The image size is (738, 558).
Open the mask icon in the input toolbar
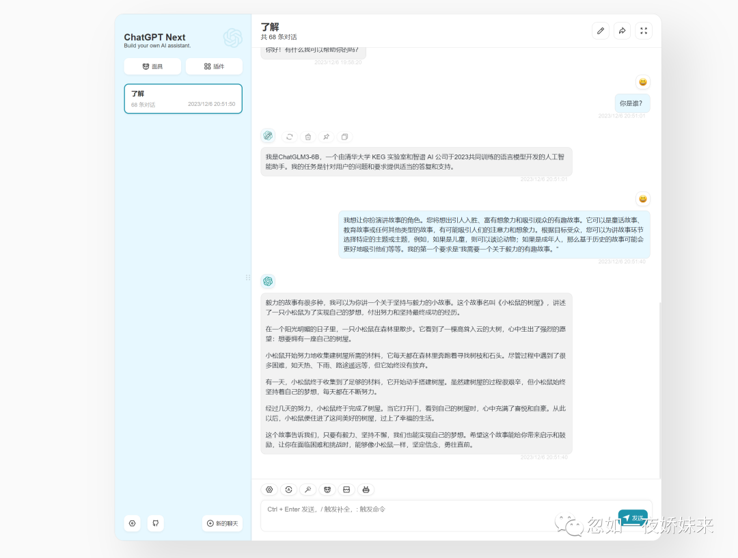(327, 490)
